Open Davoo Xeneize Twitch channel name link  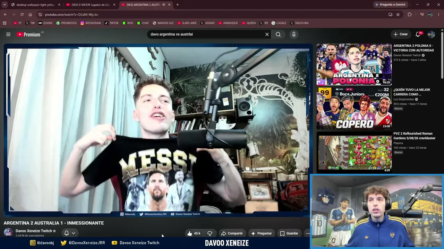pos(34,231)
